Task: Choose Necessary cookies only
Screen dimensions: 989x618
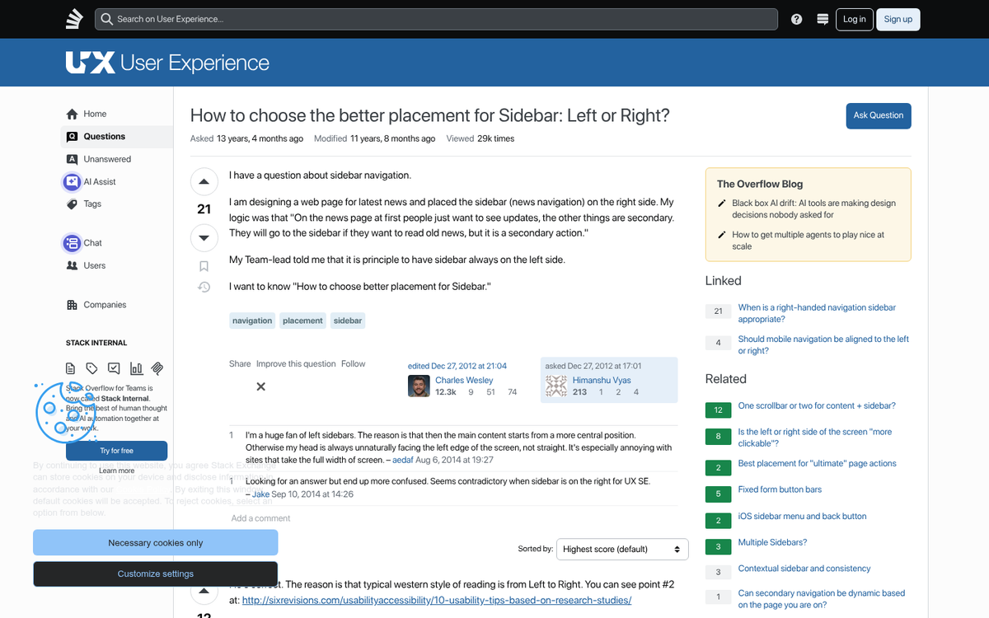Action: (x=155, y=542)
